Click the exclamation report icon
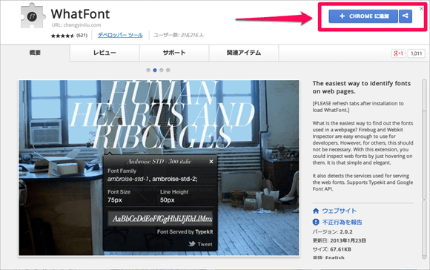Screen dimensions: 430x270 click(x=316, y=222)
